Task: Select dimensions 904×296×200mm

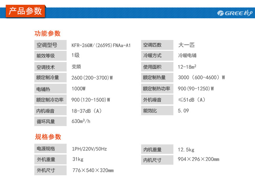Action: [199, 159]
